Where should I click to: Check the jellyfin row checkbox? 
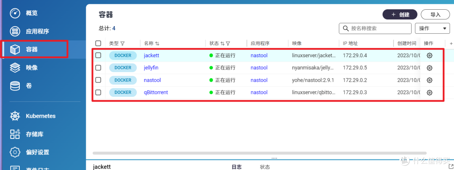click(x=98, y=68)
